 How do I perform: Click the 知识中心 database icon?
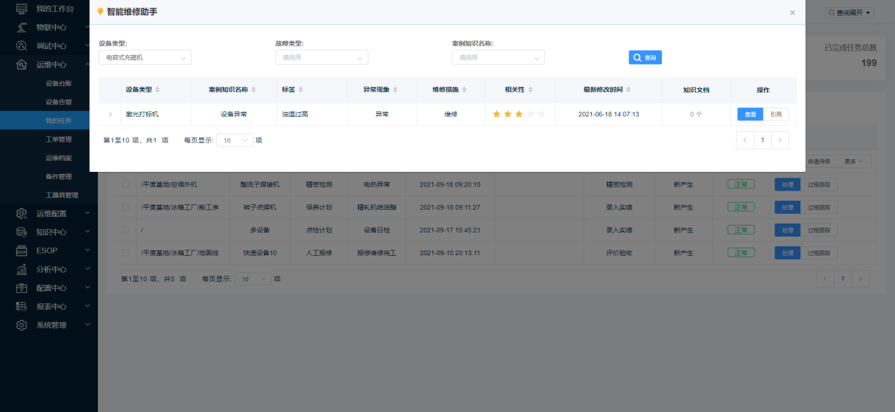(x=21, y=232)
